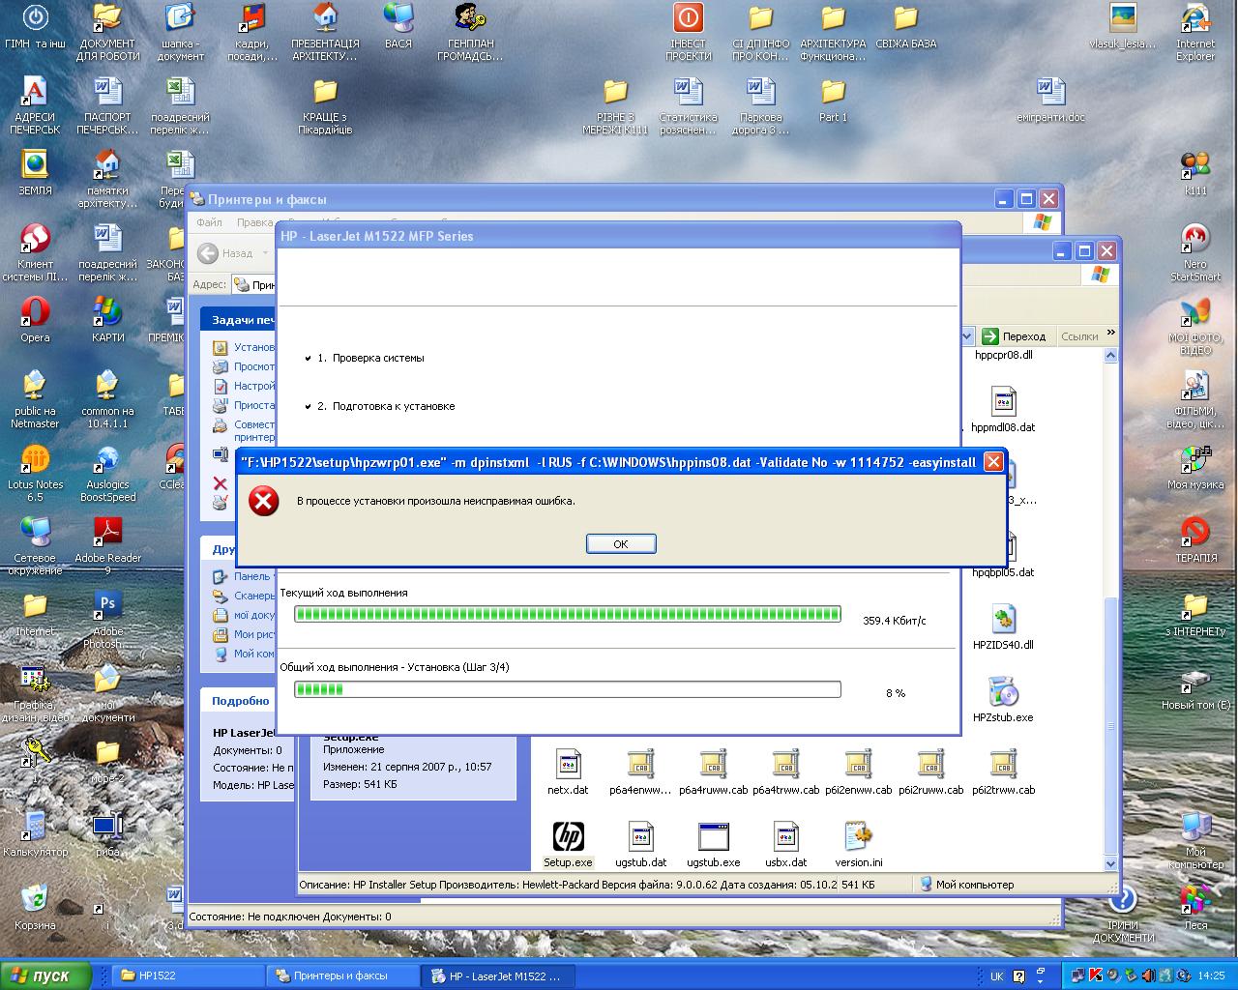Switch to HP1522 taskbar button
This screenshot has height=990, width=1238.
189,975
